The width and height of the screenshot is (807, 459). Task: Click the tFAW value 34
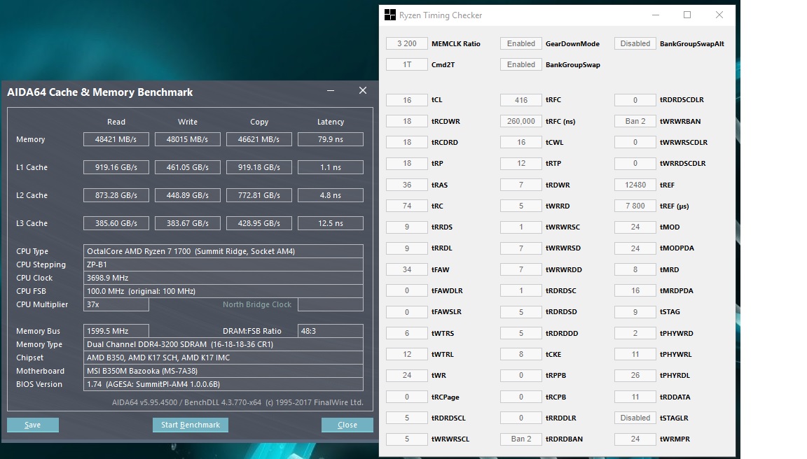[x=407, y=270]
